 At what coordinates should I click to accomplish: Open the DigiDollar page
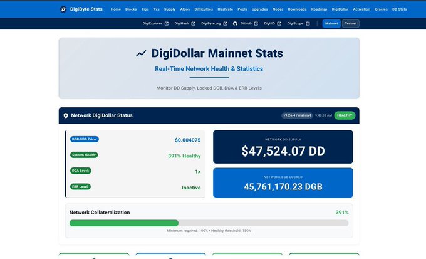coord(340,9)
